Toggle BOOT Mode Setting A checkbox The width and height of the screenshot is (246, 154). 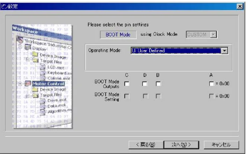tap(211, 96)
